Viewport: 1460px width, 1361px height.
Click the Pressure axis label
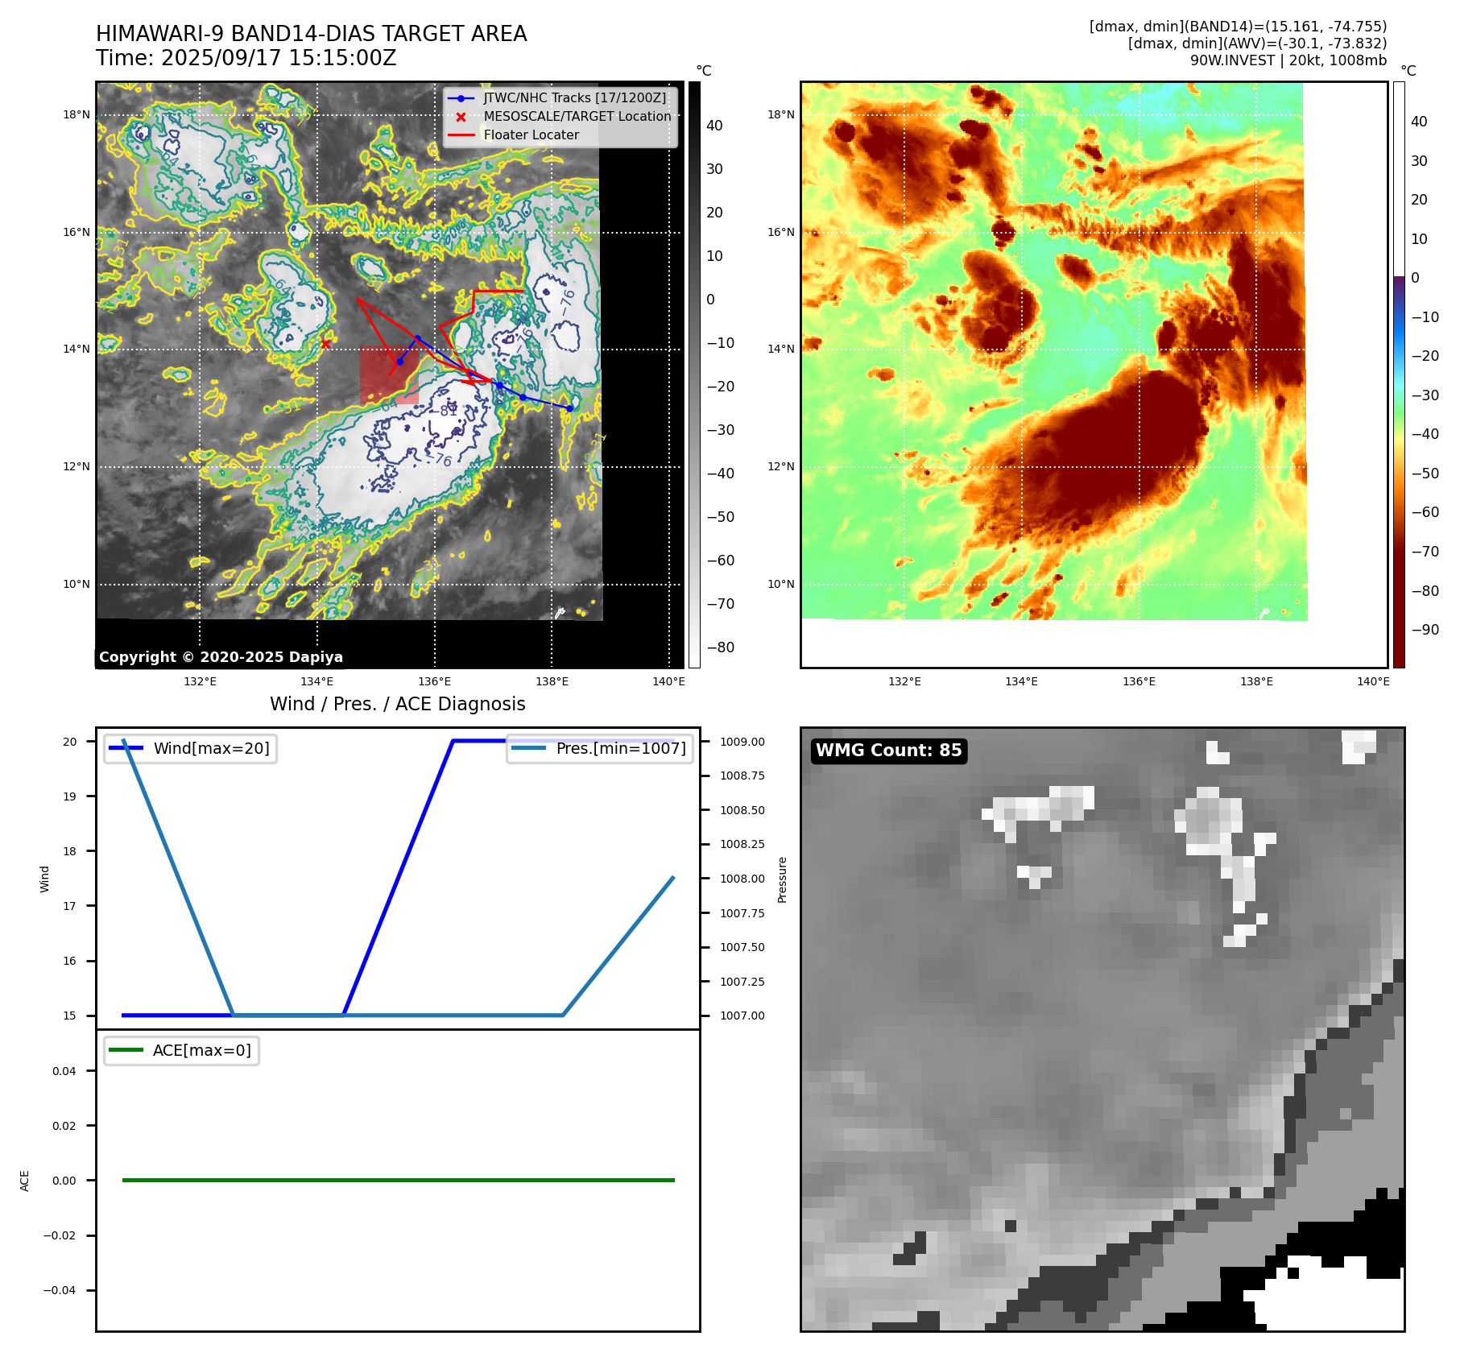coord(782,879)
